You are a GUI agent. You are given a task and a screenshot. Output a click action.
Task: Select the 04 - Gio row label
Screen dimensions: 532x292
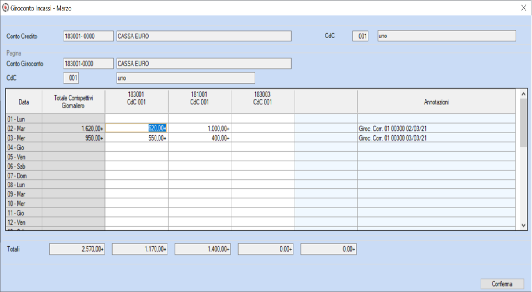tap(24, 147)
